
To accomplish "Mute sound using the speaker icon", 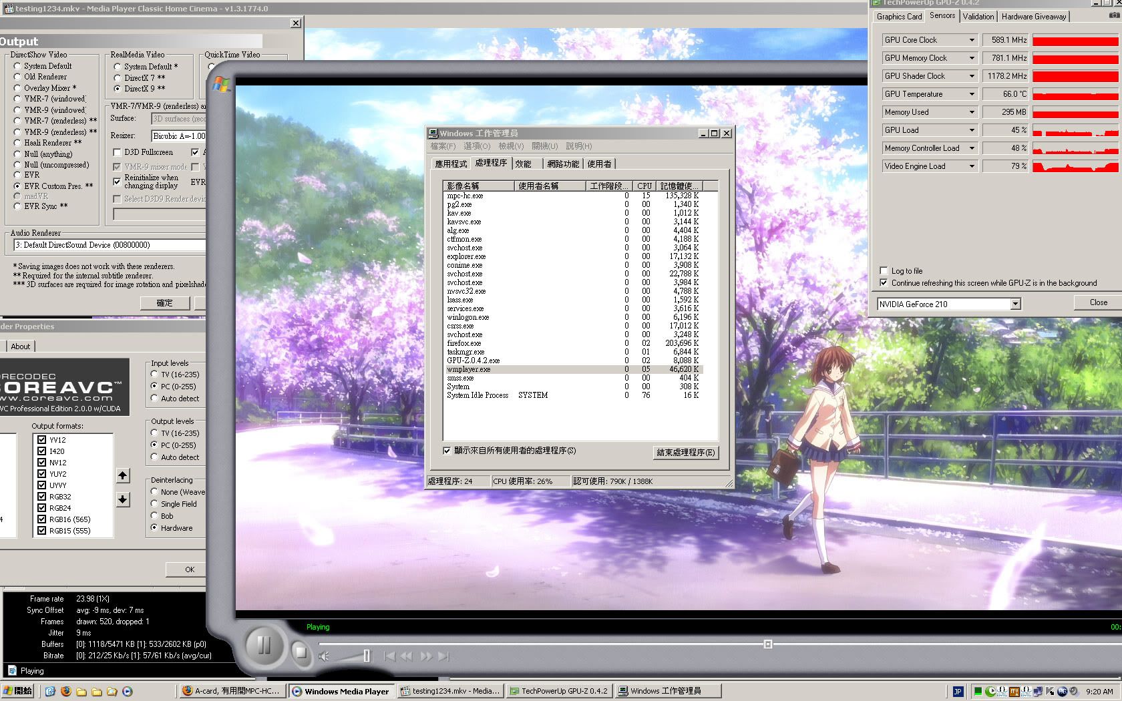I will click(x=324, y=656).
